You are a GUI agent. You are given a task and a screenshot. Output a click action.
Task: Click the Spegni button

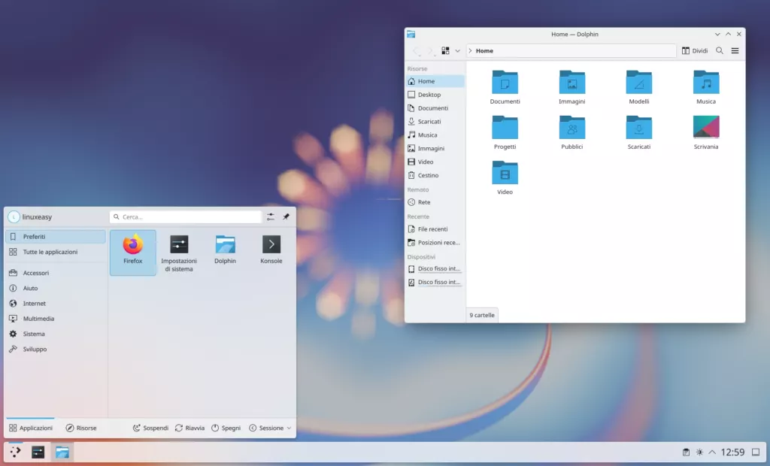(x=226, y=428)
